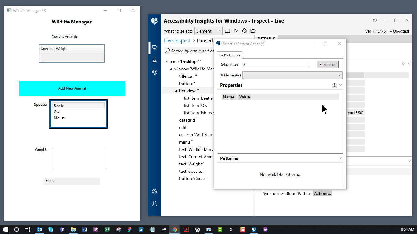Open Figma from the taskbar
The height and width of the screenshot is (234, 417).
(130, 229)
